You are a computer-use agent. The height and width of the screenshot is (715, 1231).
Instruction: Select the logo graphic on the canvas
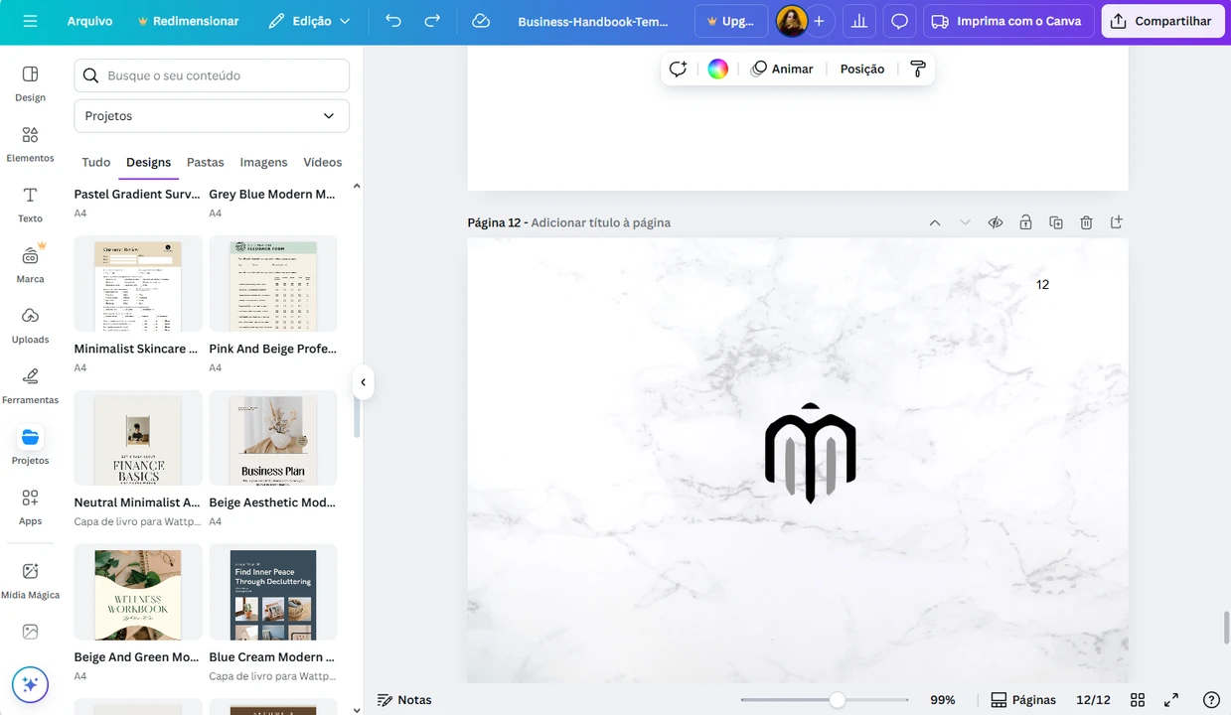811,453
